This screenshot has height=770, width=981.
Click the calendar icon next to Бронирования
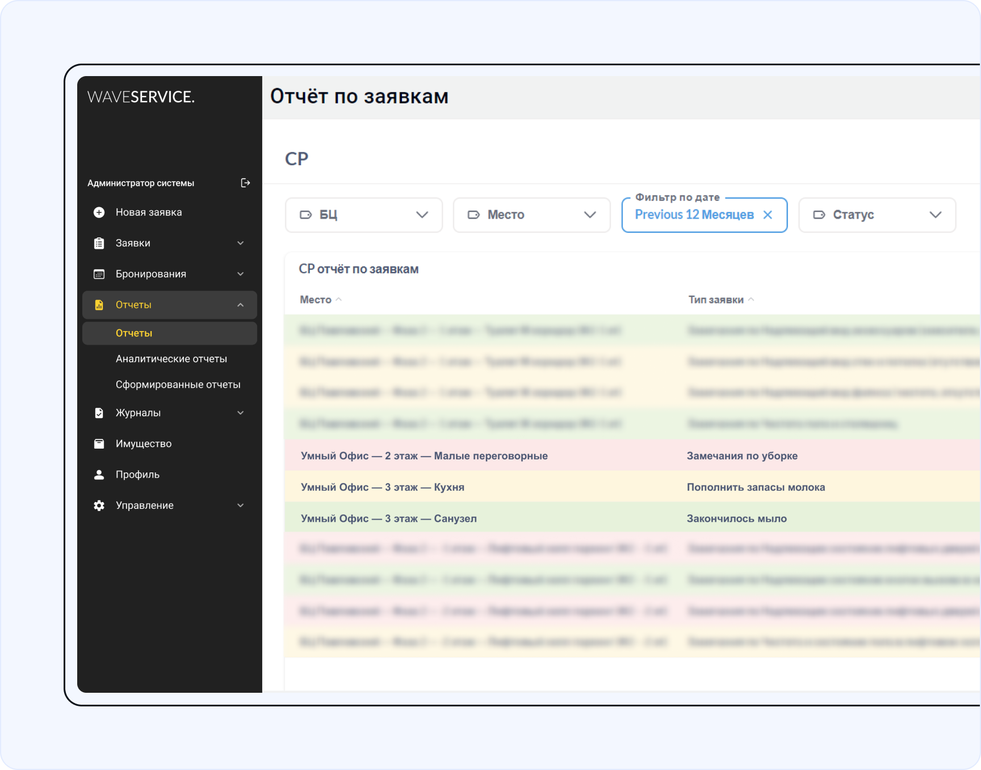point(99,274)
